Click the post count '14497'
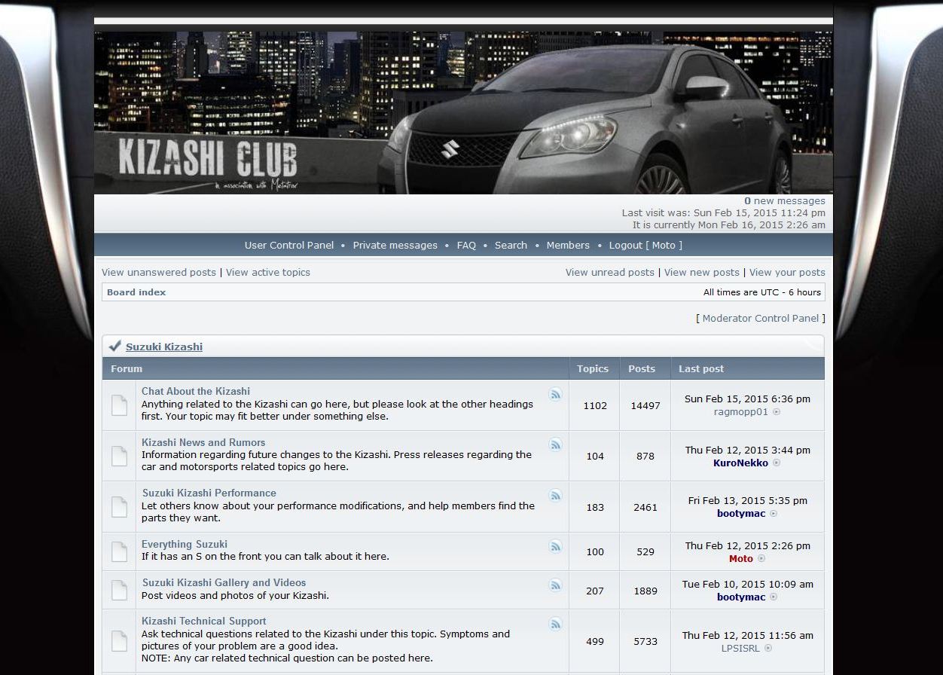Viewport: 943px width, 675px height. (645, 405)
